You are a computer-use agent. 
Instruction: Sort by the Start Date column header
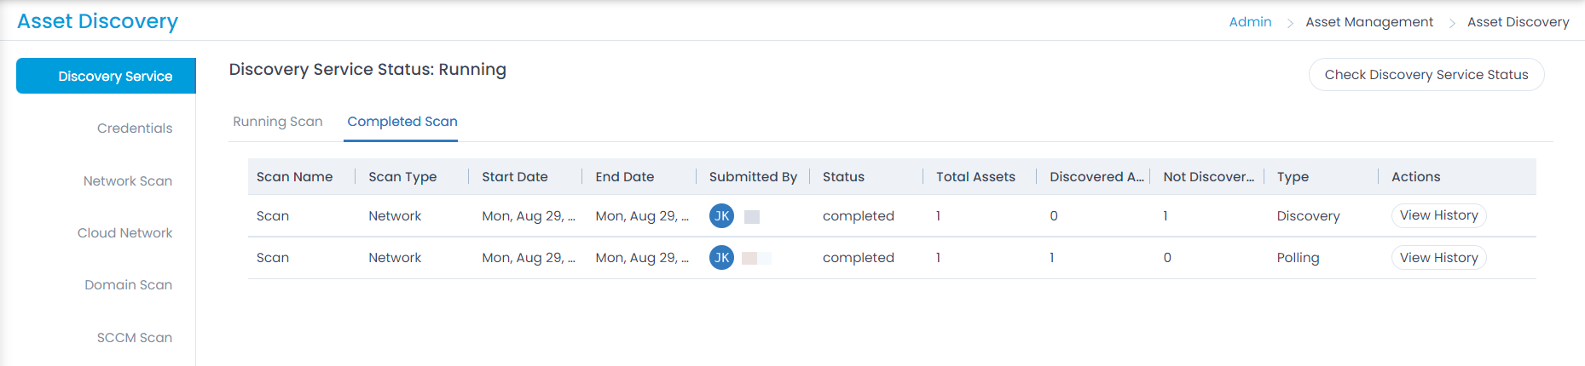point(515,177)
